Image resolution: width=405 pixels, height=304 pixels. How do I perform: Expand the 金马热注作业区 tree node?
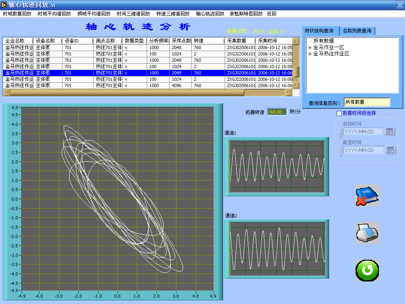pyautogui.click(x=310, y=54)
